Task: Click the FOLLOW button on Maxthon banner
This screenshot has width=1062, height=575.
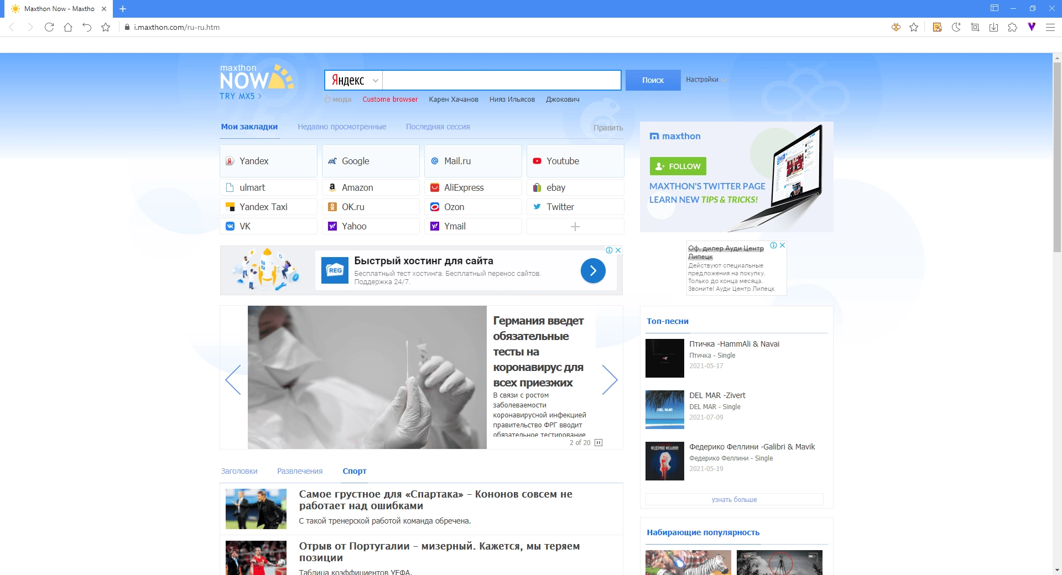Action: pos(678,166)
